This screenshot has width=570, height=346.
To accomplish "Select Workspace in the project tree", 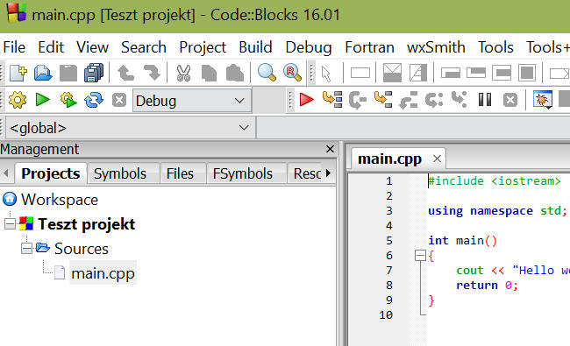I will tap(60, 200).
